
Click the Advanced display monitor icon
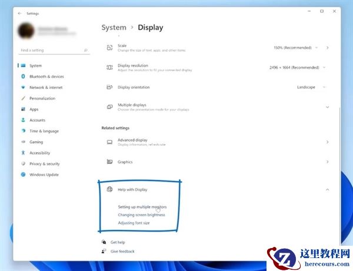coord(109,142)
